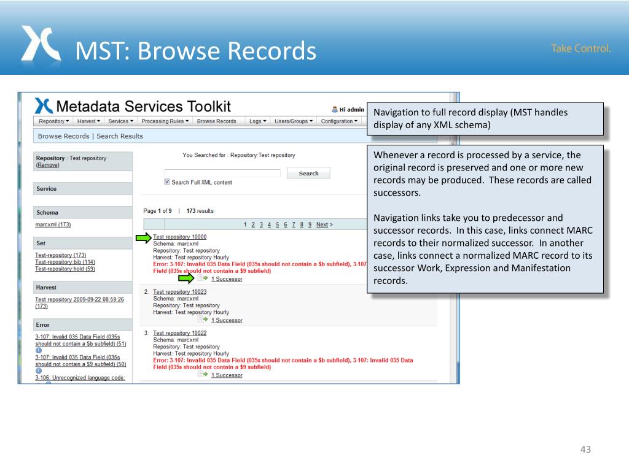The height and width of the screenshot is (471, 629).
Task: Go to results page 3
Action: 261,224
